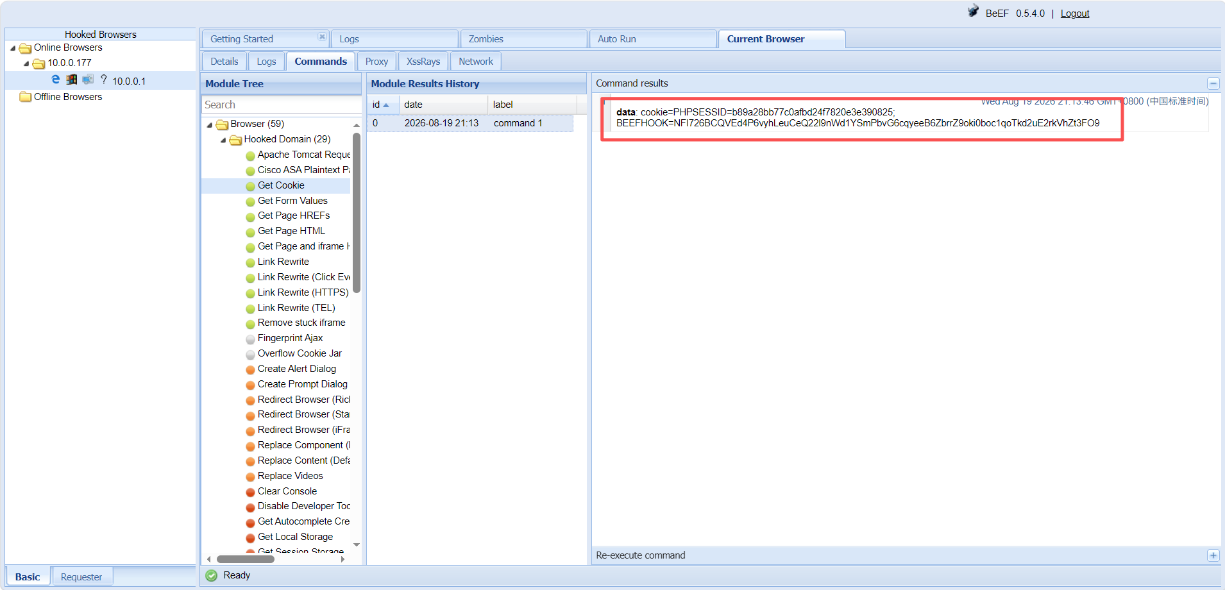This screenshot has width=1225, height=590.
Task: Open the browser Logs sub-tab
Action: pyautogui.click(x=266, y=62)
